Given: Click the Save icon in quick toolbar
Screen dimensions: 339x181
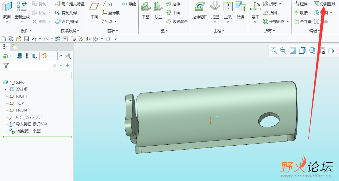Looking at the screenshot, I should coord(26,39).
